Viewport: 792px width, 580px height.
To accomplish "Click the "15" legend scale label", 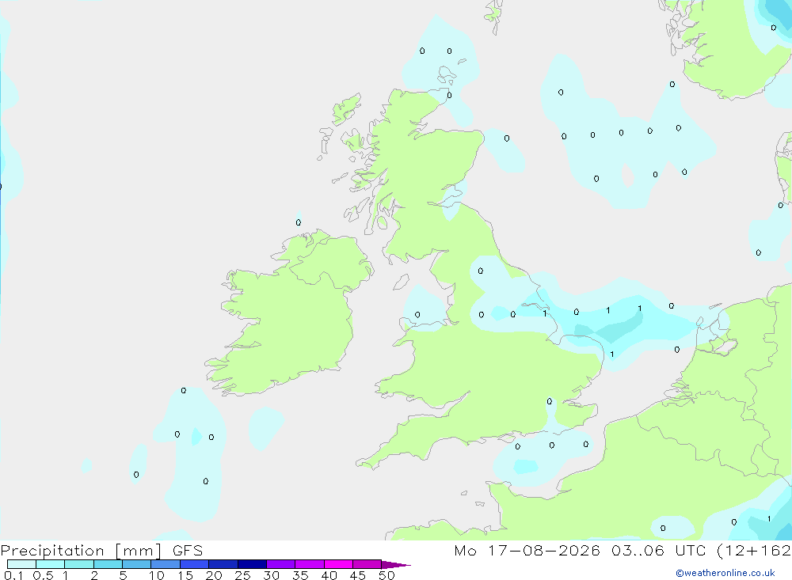I will [x=185, y=575].
